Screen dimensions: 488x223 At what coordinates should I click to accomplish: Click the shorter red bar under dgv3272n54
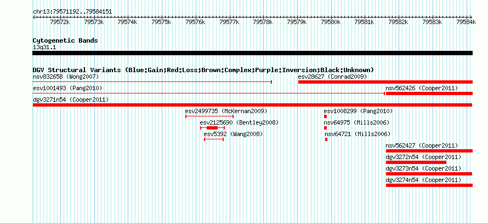(416, 162)
